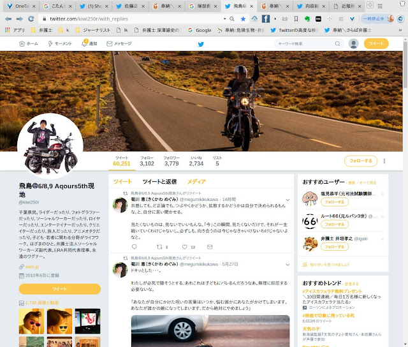Open モーメント in Twitter navigation
Viewport: 408px width, 347px height.
(x=60, y=44)
